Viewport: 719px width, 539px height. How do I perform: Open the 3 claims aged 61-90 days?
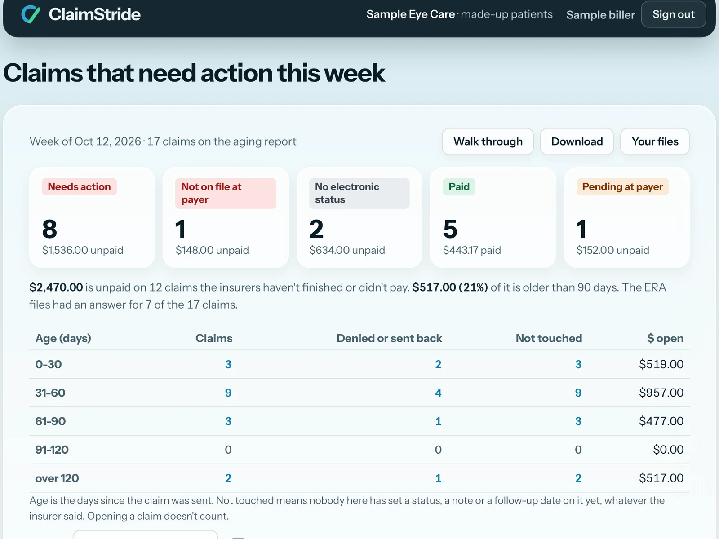(x=228, y=421)
